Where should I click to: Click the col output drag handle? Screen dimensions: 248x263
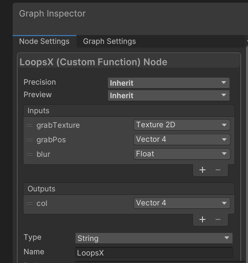(29, 203)
